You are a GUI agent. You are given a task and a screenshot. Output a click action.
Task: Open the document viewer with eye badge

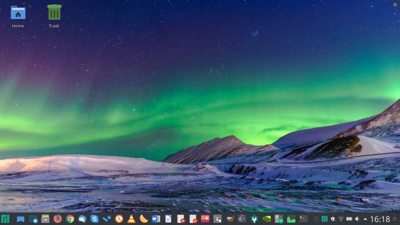180,219
